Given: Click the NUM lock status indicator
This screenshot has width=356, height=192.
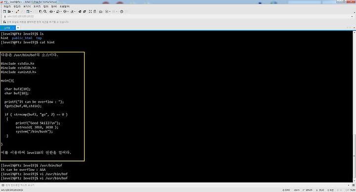Looking at the screenshot, I should 353,190.
